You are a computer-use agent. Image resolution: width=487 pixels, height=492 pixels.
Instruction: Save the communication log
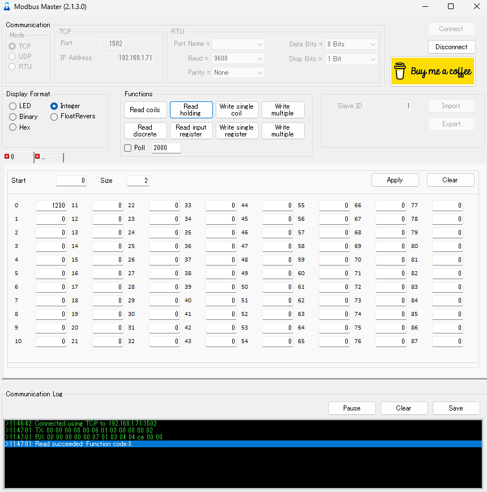coord(456,408)
